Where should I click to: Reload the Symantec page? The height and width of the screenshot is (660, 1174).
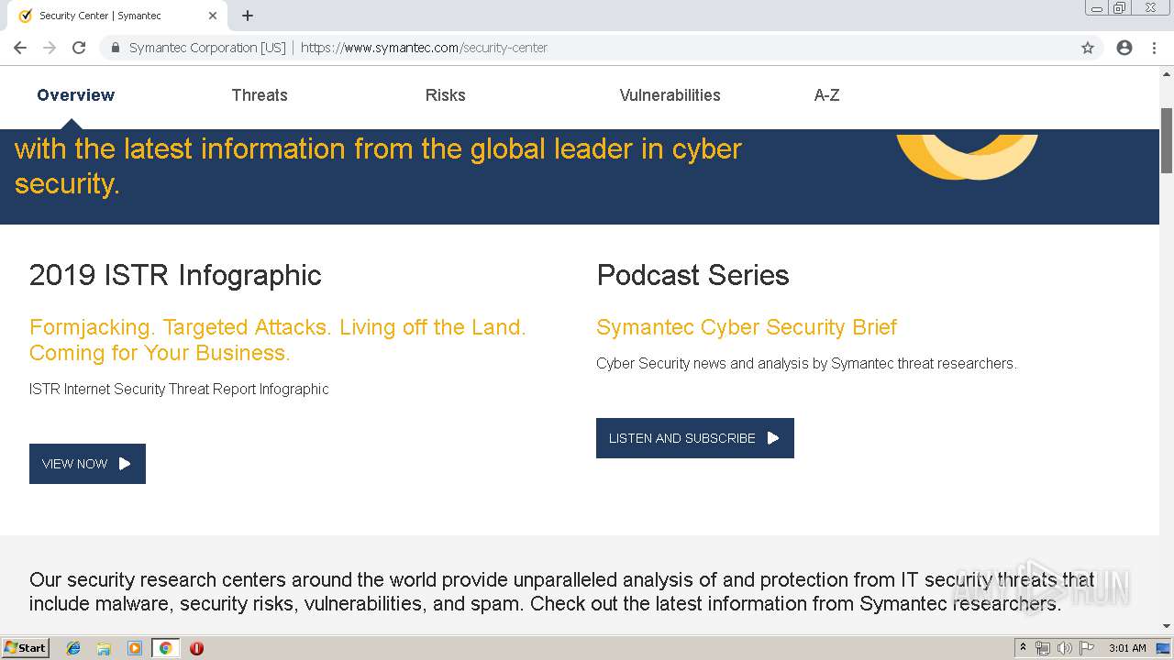[79, 48]
